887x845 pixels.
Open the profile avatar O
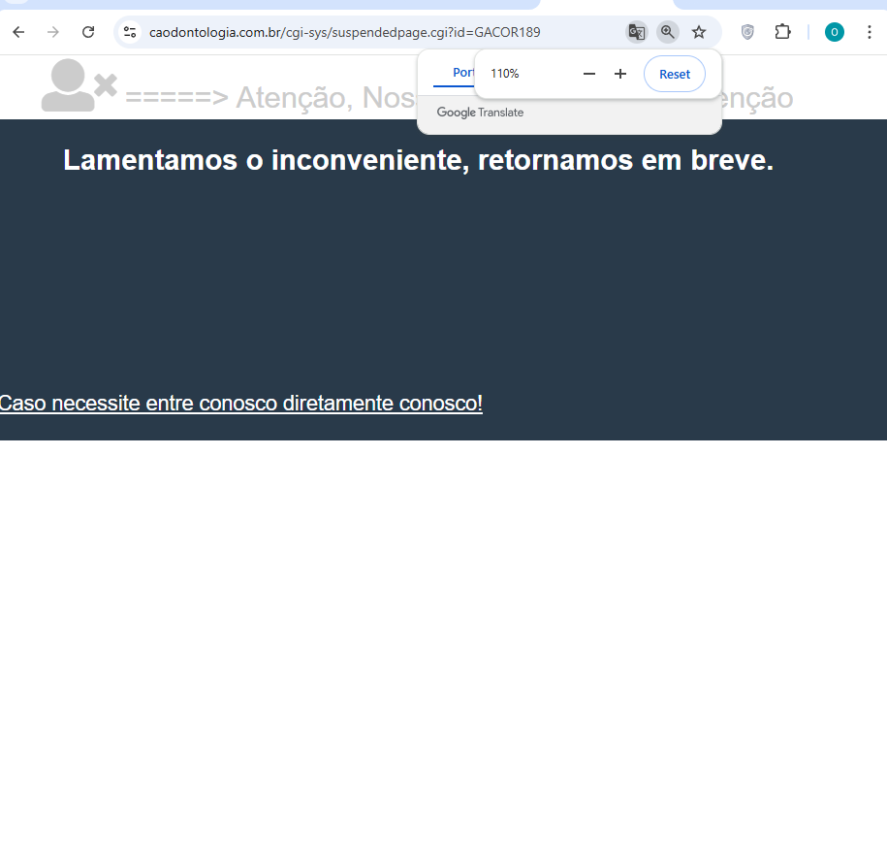(835, 32)
